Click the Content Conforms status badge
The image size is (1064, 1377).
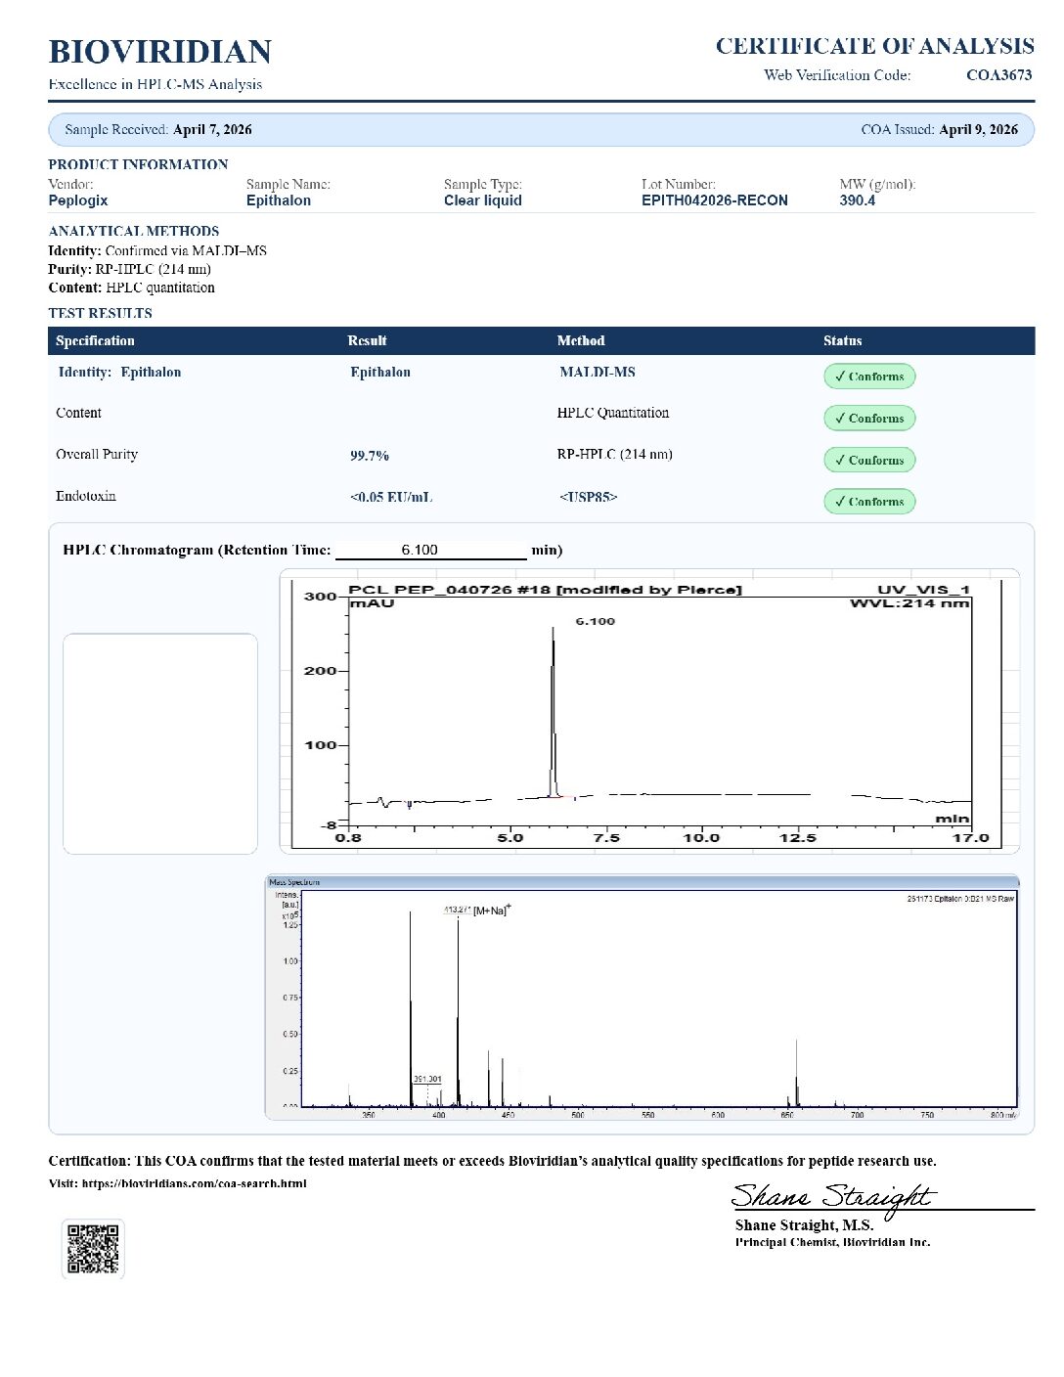coord(869,418)
